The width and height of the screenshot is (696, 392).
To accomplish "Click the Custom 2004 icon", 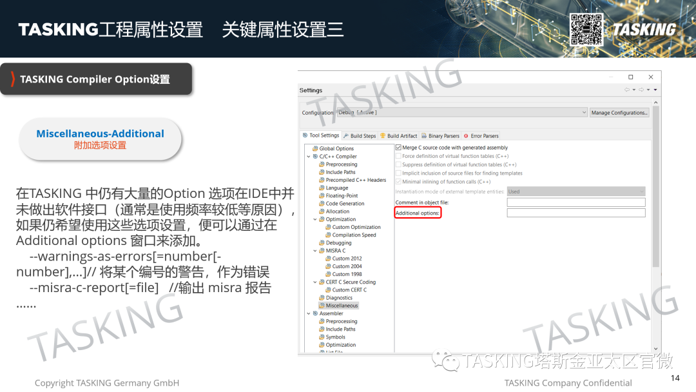I will coord(329,266).
